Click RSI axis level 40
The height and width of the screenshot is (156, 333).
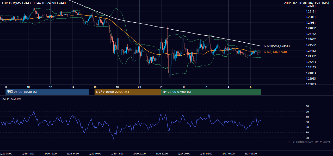(x=307, y=127)
